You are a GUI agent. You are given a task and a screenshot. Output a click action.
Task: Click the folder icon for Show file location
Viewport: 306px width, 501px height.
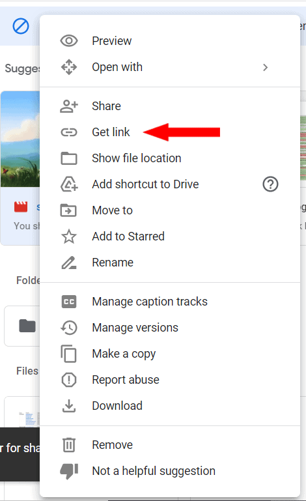(x=69, y=158)
